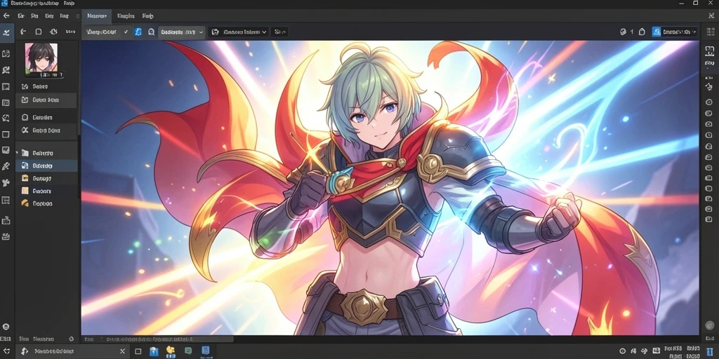Open the wide dropdown with the camera icon
719x359 pixels.
coord(239,32)
